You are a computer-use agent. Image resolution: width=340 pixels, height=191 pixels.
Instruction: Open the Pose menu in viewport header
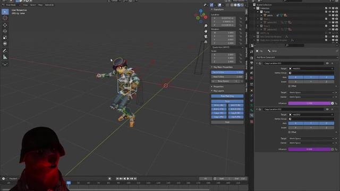click(x=40, y=5)
